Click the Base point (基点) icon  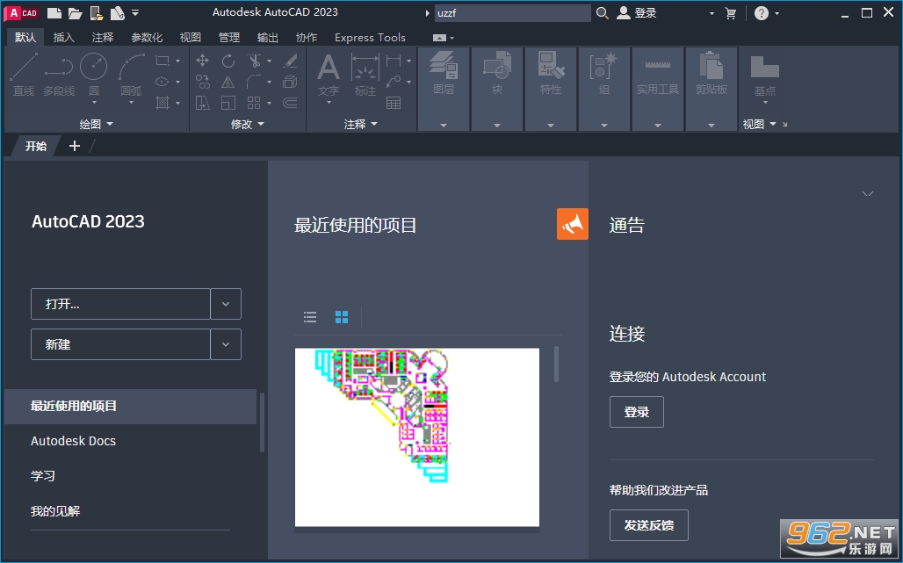pos(765,75)
